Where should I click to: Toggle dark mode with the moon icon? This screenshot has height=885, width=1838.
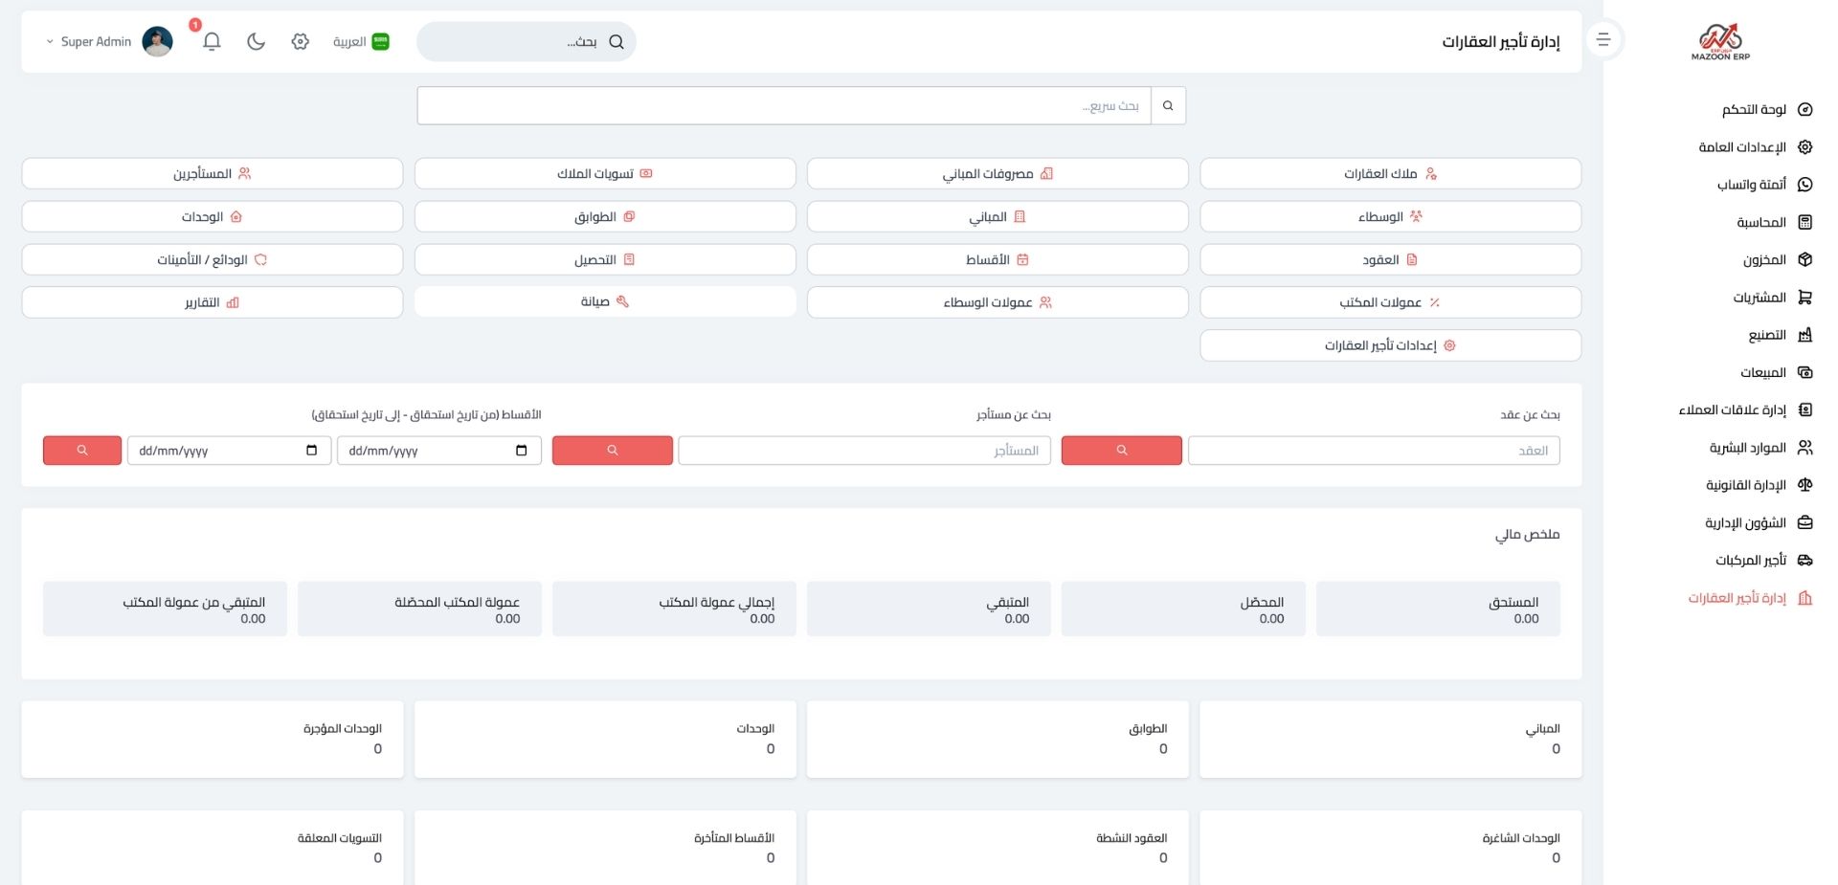point(256,41)
